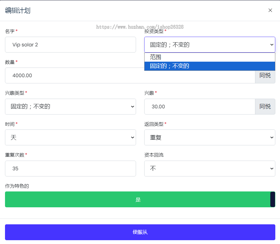Click the 重复次数 field label
Viewport: 280px width, 244px height.
15,155
